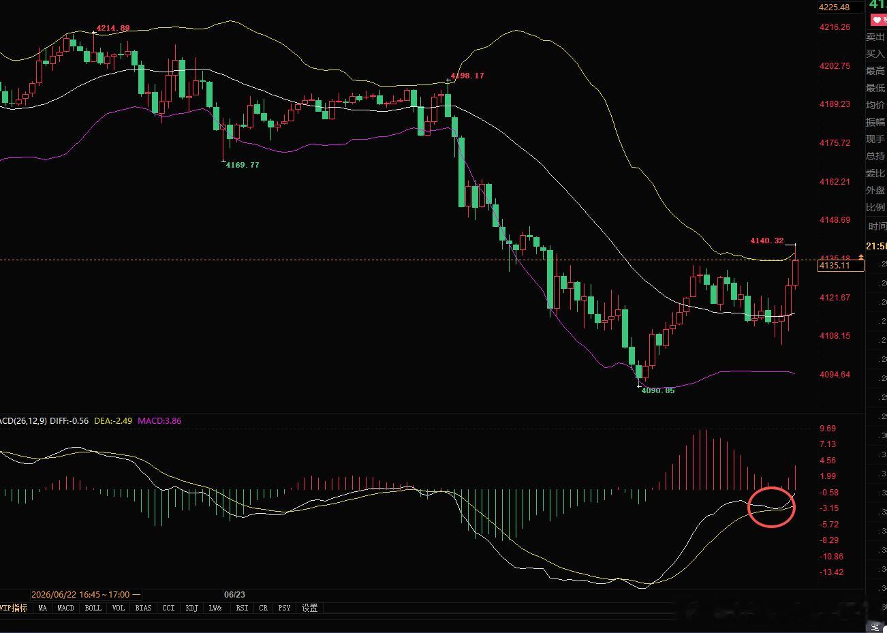This screenshot has height=633, width=887.
Task: Open the BIAS indicator tab
Action: point(144,608)
